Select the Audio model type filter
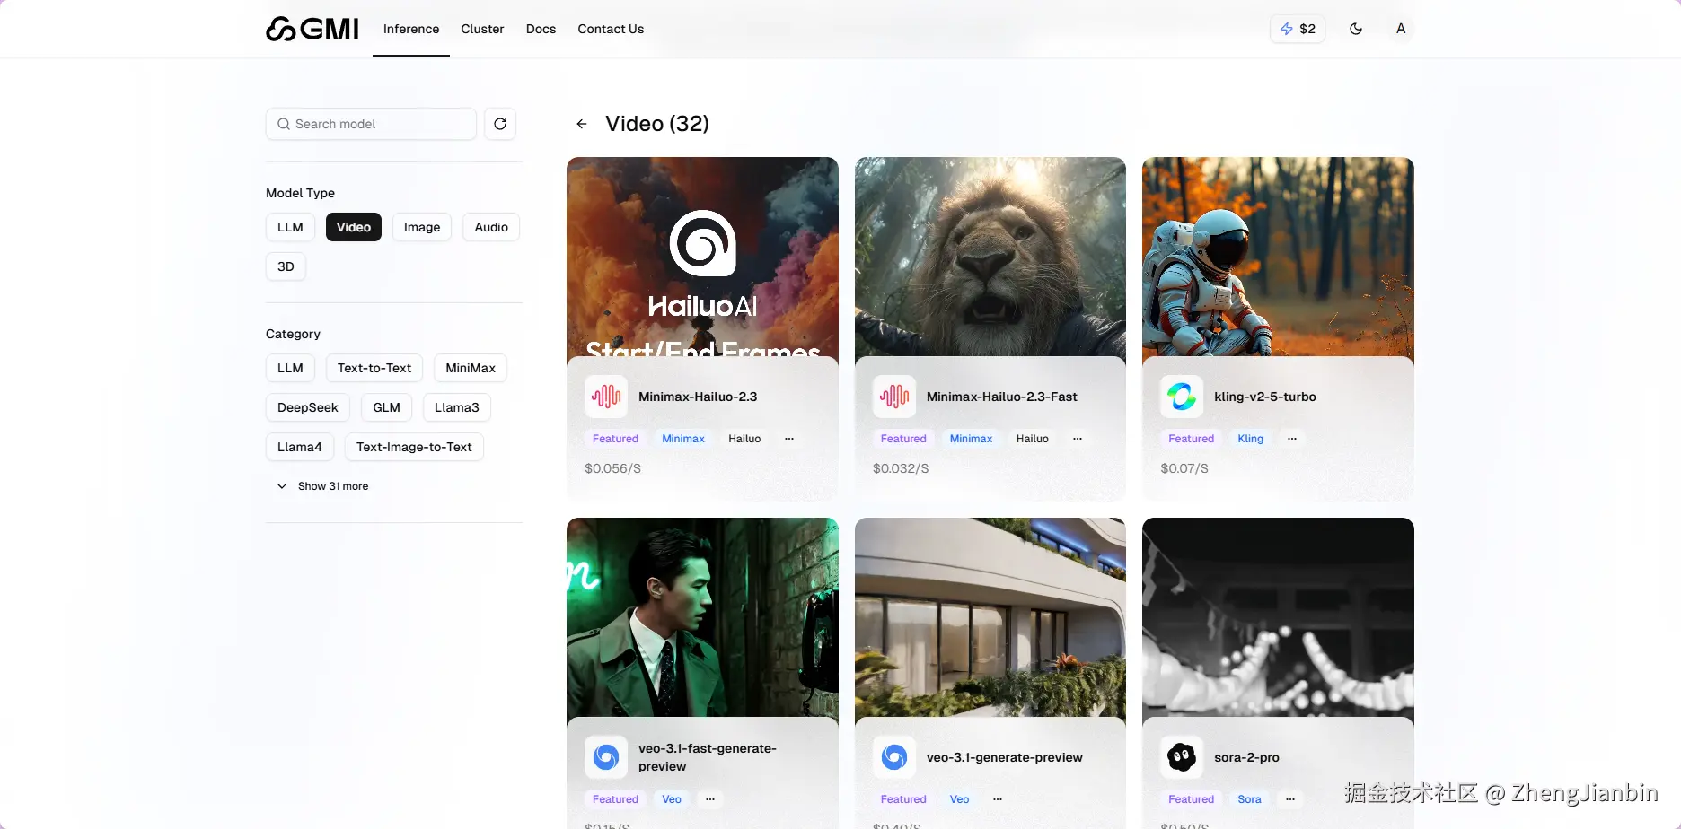The height and width of the screenshot is (829, 1681). point(491,227)
